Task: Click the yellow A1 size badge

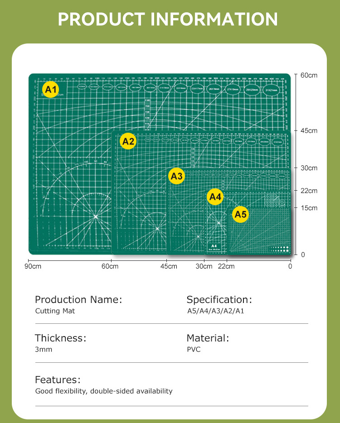Action: tap(50, 90)
